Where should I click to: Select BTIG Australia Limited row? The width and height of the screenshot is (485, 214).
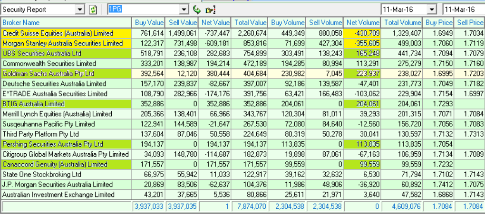(242, 104)
